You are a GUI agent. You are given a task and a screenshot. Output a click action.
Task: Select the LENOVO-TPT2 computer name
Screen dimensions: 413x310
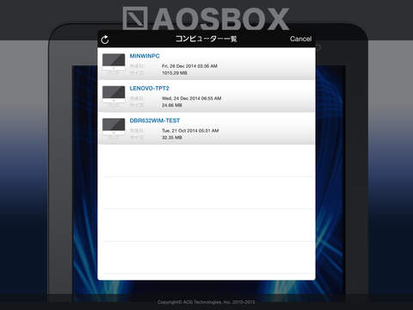[150, 89]
